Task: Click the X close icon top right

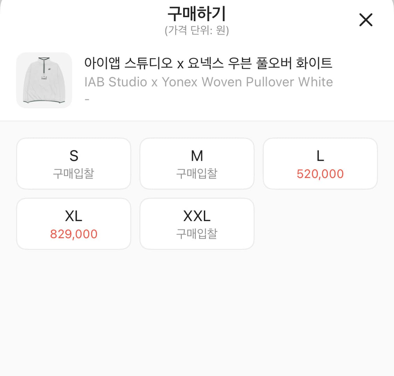Action: click(x=366, y=20)
